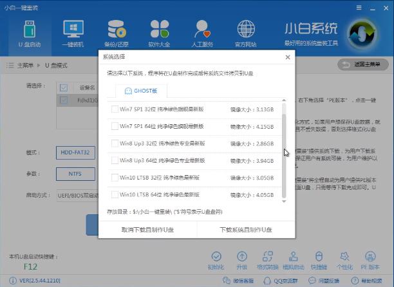
Task: Click the 镜像大小: 4.05GB text
Action: click(252, 195)
